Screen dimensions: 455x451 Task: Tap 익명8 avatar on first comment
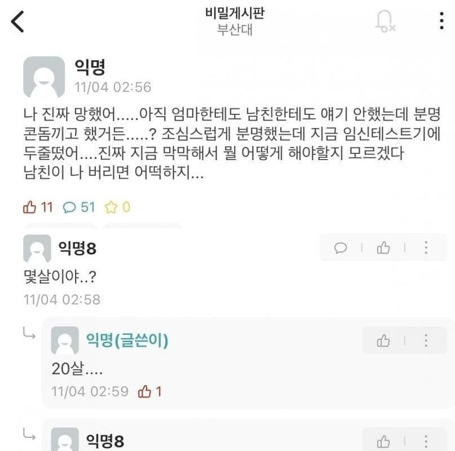(x=37, y=249)
